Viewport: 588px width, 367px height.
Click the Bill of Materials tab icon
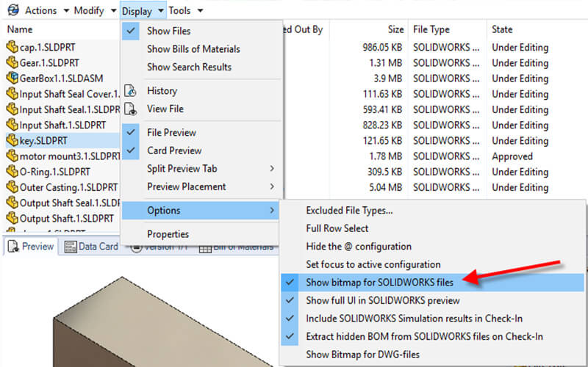[x=205, y=248]
